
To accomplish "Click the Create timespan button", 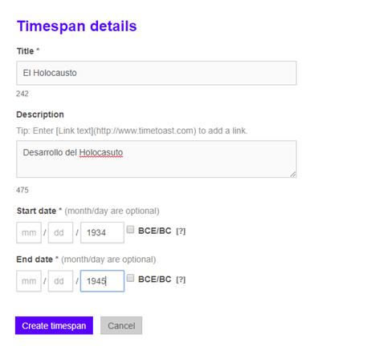I will click(54, 325).
